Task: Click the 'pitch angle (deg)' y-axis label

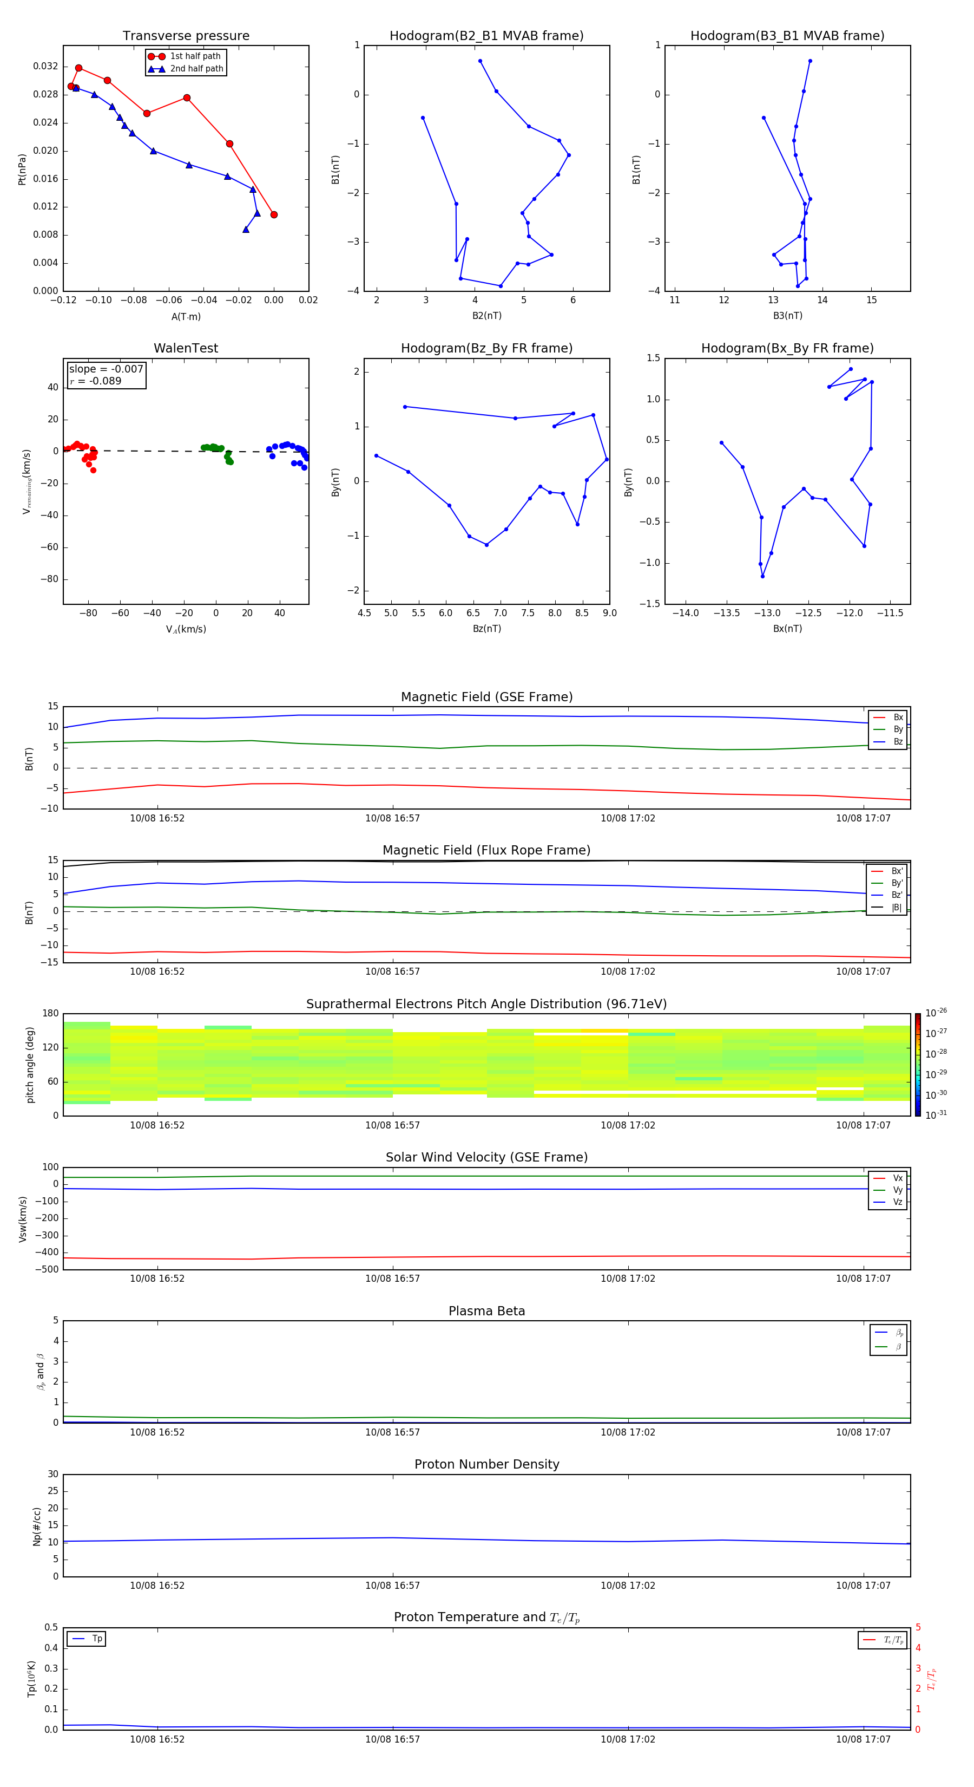Action: [30, 1065]
